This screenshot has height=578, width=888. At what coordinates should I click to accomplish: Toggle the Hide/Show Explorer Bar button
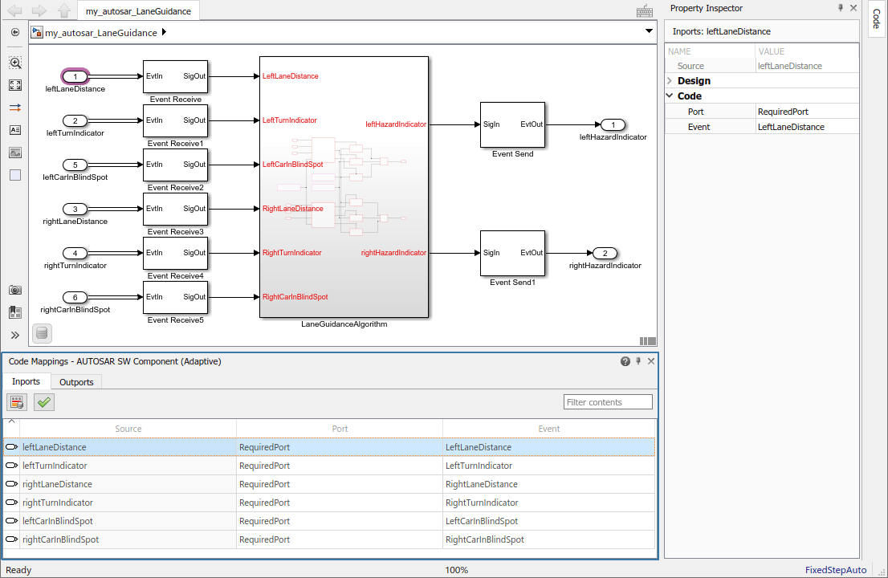pos(15,32)
